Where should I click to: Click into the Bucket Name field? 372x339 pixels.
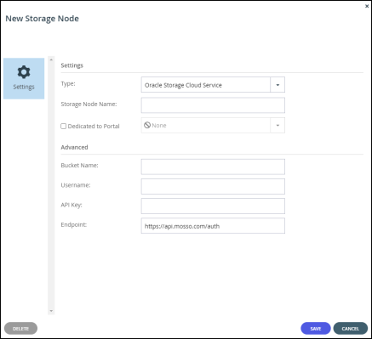(213, 167)
